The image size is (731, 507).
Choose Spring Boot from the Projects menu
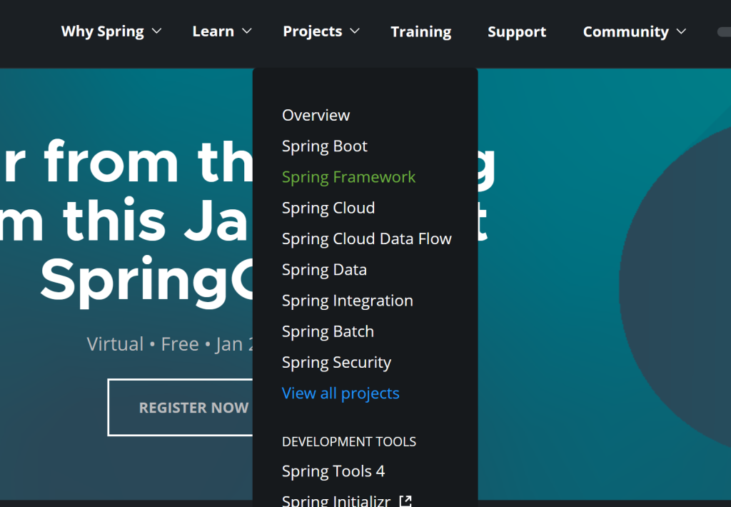(325, 146)
